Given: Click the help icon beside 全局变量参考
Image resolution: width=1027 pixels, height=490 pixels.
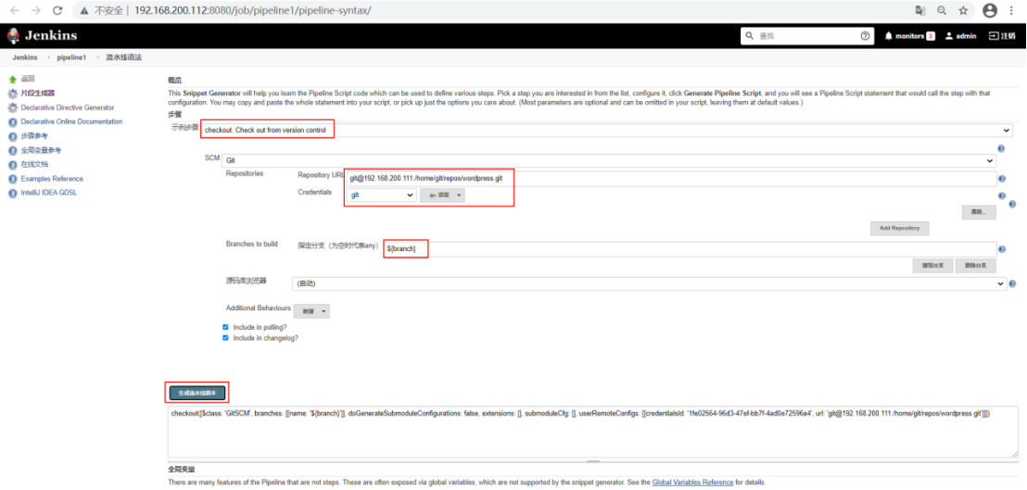Looking at the screenshot, I should (x=12, y=150).
